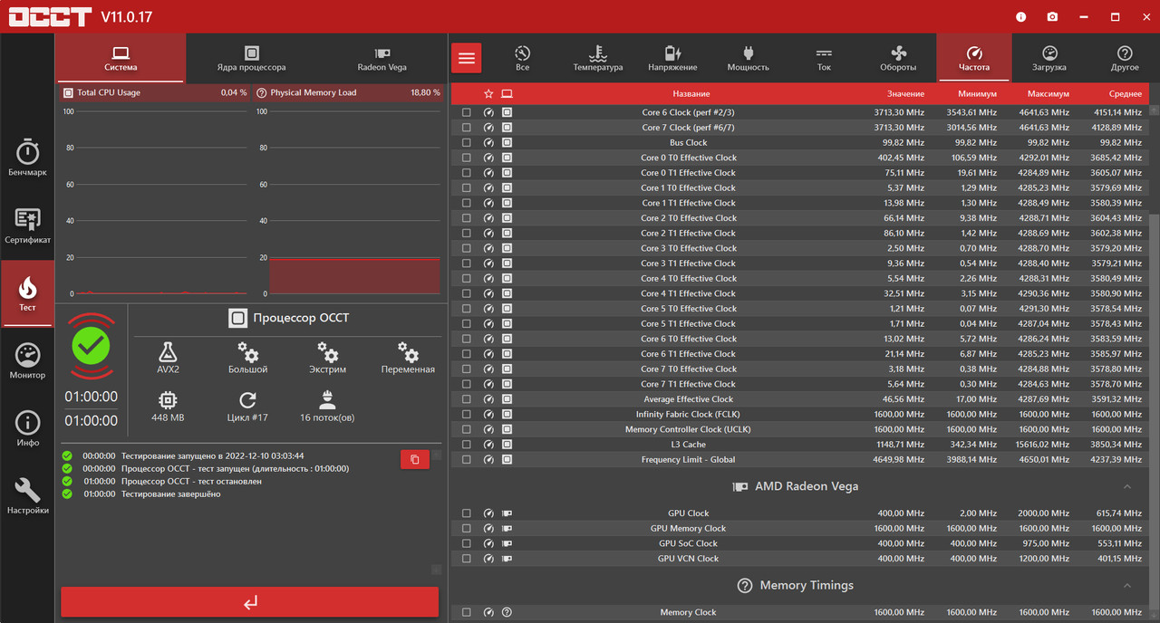Image resolution: width=1160 pixels, height=623 pixels.
Task: Sort the table by Значение column
Action: point(905,93)
